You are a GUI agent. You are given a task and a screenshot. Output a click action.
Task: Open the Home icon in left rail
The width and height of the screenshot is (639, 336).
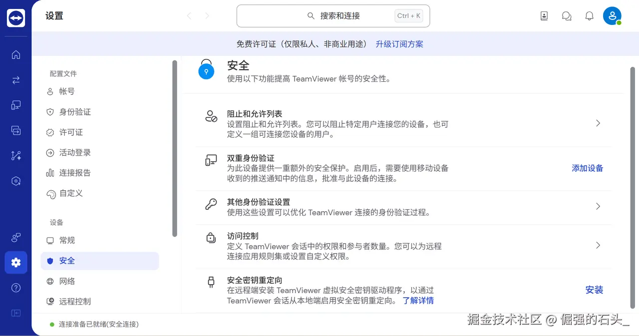point(16,55)
